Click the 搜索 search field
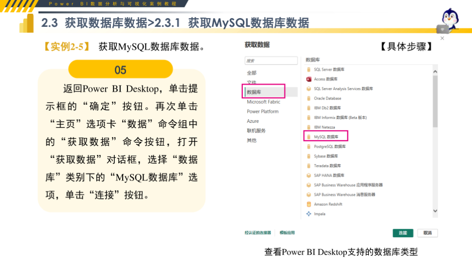The width and height of the screenshot is (472, 266). point(271,61)
